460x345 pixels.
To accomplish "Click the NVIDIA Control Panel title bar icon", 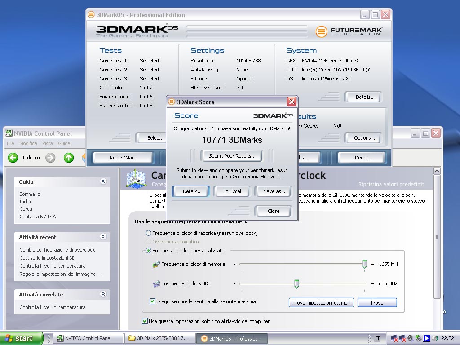I will tap(9, 133).
